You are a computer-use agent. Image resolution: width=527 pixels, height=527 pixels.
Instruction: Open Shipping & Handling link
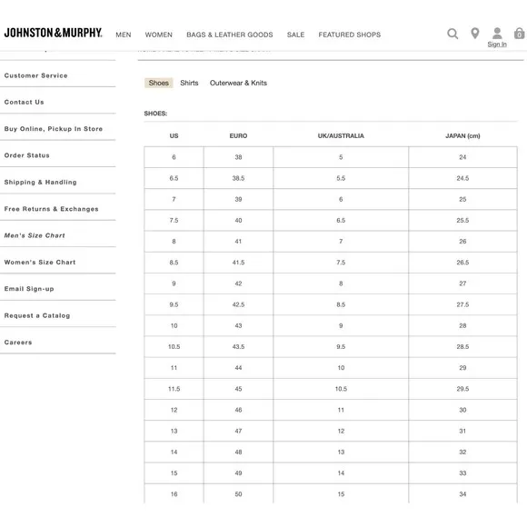point(41,182)
